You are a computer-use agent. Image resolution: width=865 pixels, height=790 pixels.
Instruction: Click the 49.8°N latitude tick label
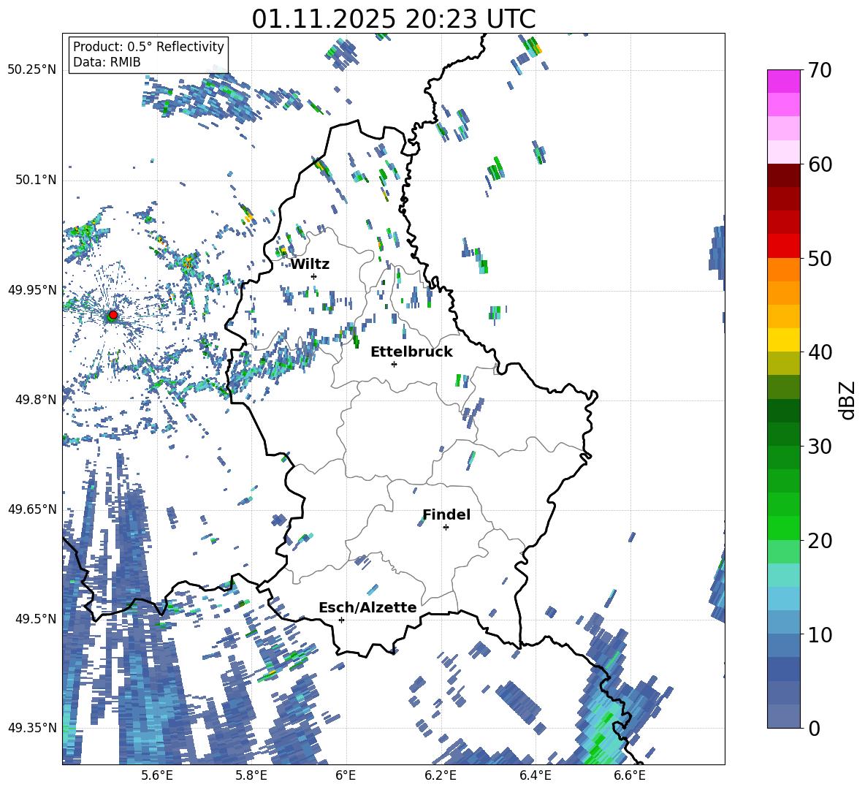pos(35,400)
